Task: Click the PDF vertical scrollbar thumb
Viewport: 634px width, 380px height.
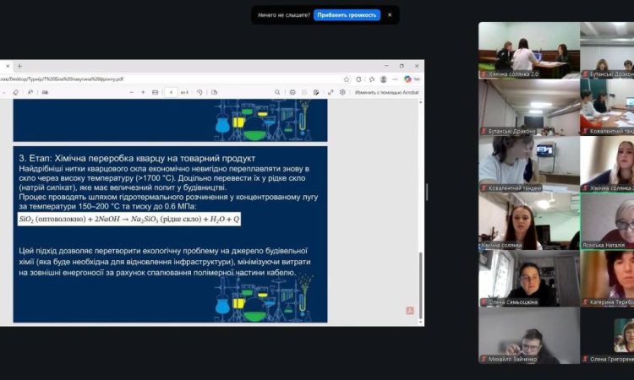Action: tap(420, 285)
